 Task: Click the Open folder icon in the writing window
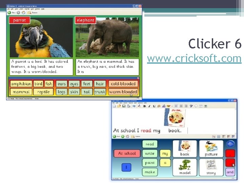tap(119, 106)
